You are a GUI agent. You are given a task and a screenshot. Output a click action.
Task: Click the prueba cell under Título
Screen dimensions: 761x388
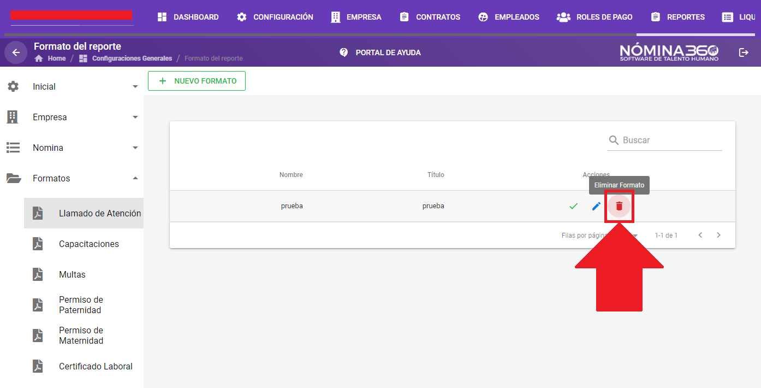[x=433, y=206]
